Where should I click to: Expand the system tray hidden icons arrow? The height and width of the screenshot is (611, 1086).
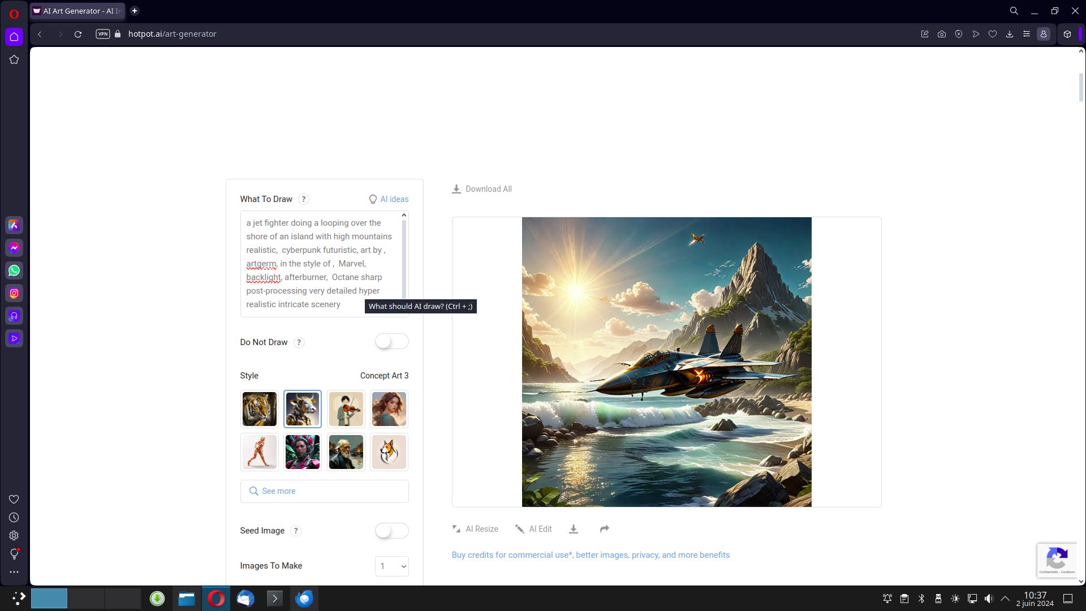pyautogui.click(x=1005, y=599)
